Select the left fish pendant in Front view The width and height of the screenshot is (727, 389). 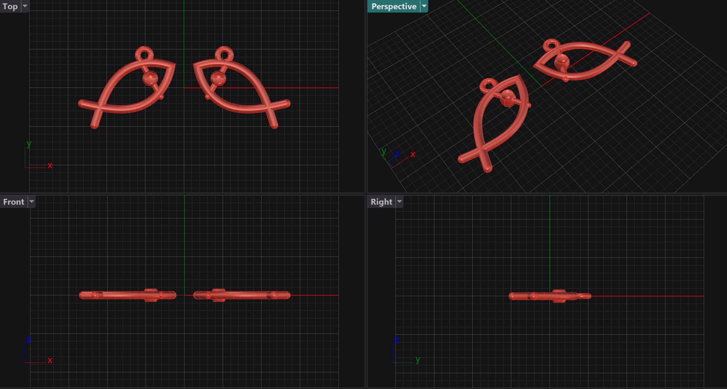128,295
